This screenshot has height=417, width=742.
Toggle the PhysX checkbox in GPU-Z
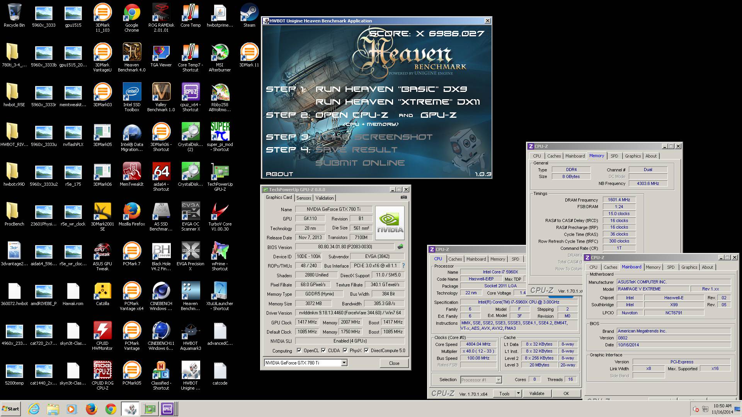pos(345,351)
